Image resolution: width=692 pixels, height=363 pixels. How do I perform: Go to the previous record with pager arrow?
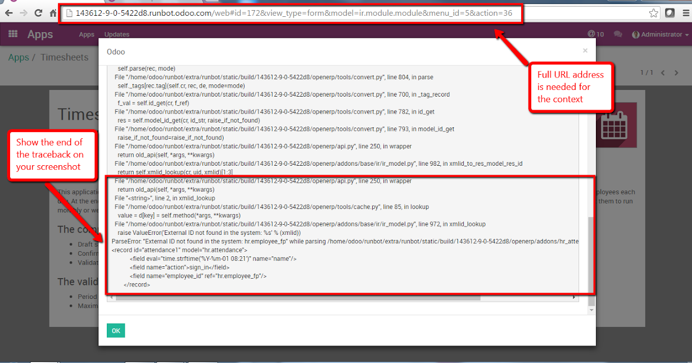663,72
